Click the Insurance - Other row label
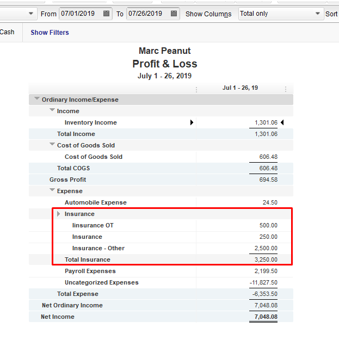The height and width of the screenshot is (346, 339). click(98, 248)
